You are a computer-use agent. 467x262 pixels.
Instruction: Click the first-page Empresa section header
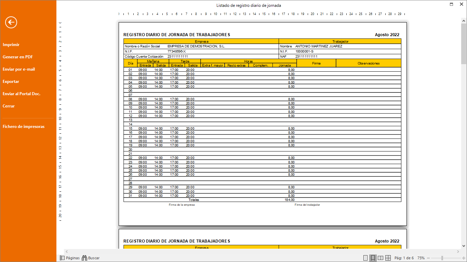(x=201, y=41)
